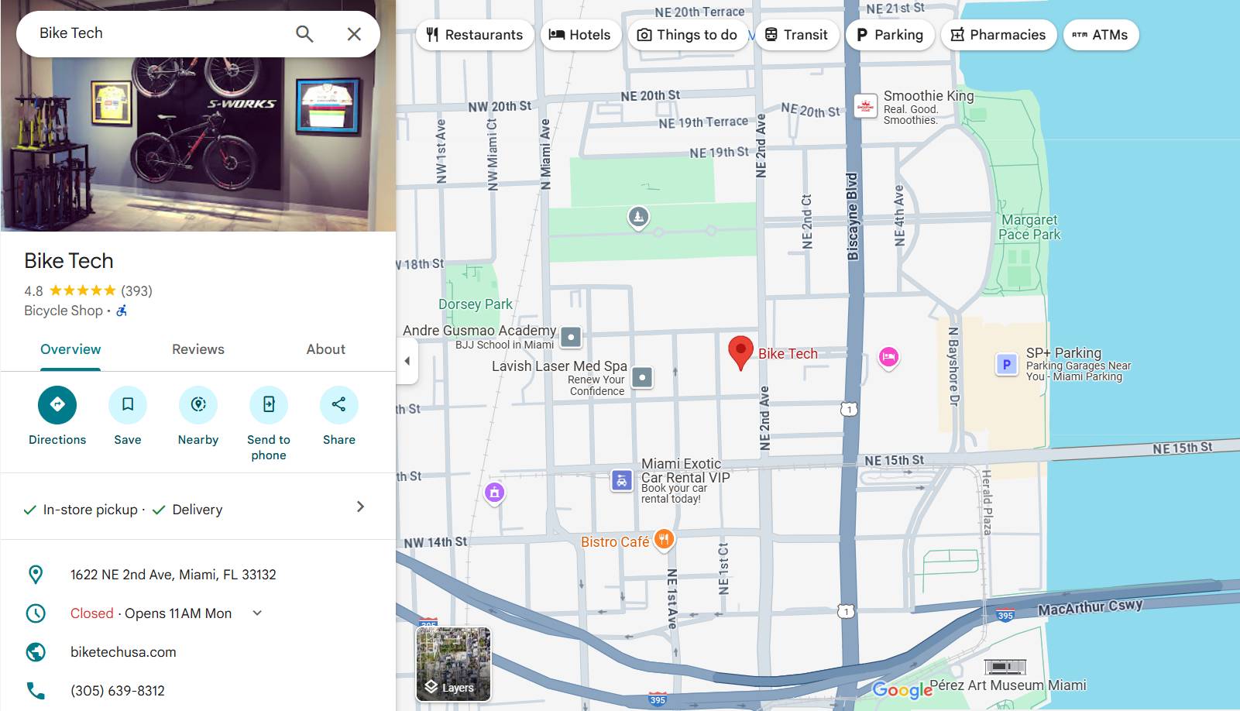Screen dimensions: 1240x711
Task: Click the clock hours icon
Action: point(36,613)
